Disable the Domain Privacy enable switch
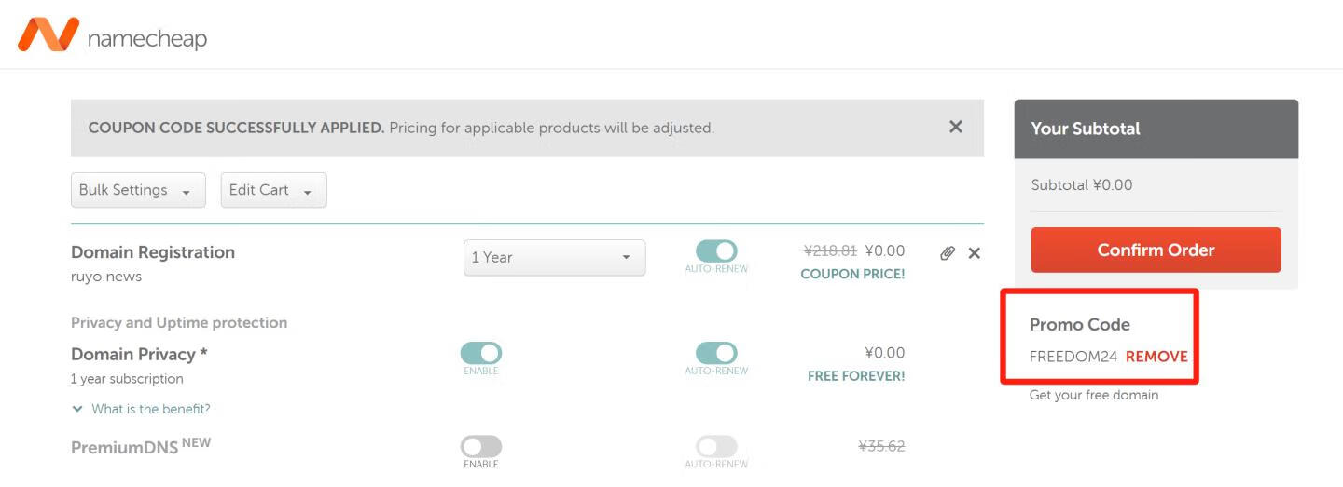The width and height of the screenshot is (1343, 487). (481, 353)
